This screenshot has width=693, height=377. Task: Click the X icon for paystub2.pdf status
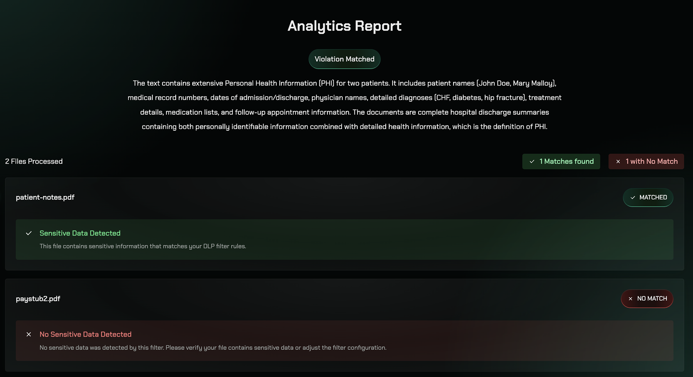tap(631, 299)
